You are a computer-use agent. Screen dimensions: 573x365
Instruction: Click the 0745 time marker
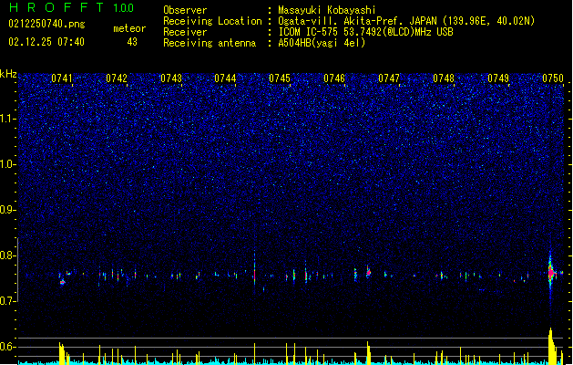[x=280, y=78]
